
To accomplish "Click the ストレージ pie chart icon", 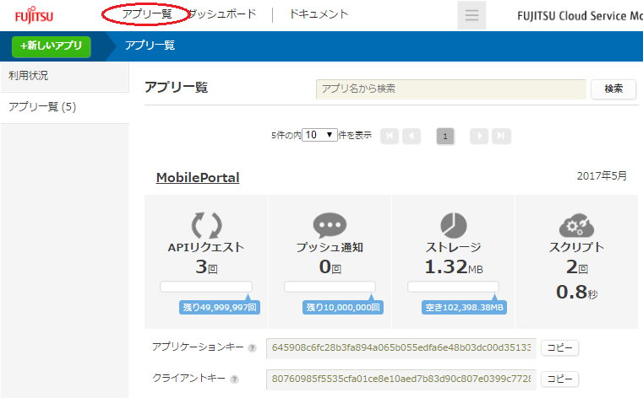I will click(x=454, y=225).
